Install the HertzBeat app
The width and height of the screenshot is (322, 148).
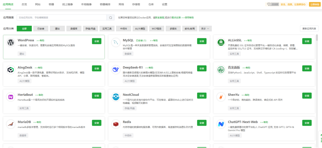pos(97,96)
